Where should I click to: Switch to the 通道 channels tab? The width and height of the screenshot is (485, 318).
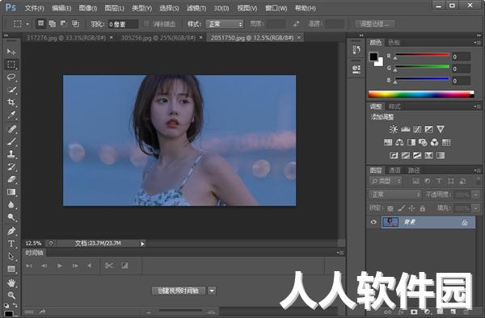pyautogui.click(x=394, y=170)
